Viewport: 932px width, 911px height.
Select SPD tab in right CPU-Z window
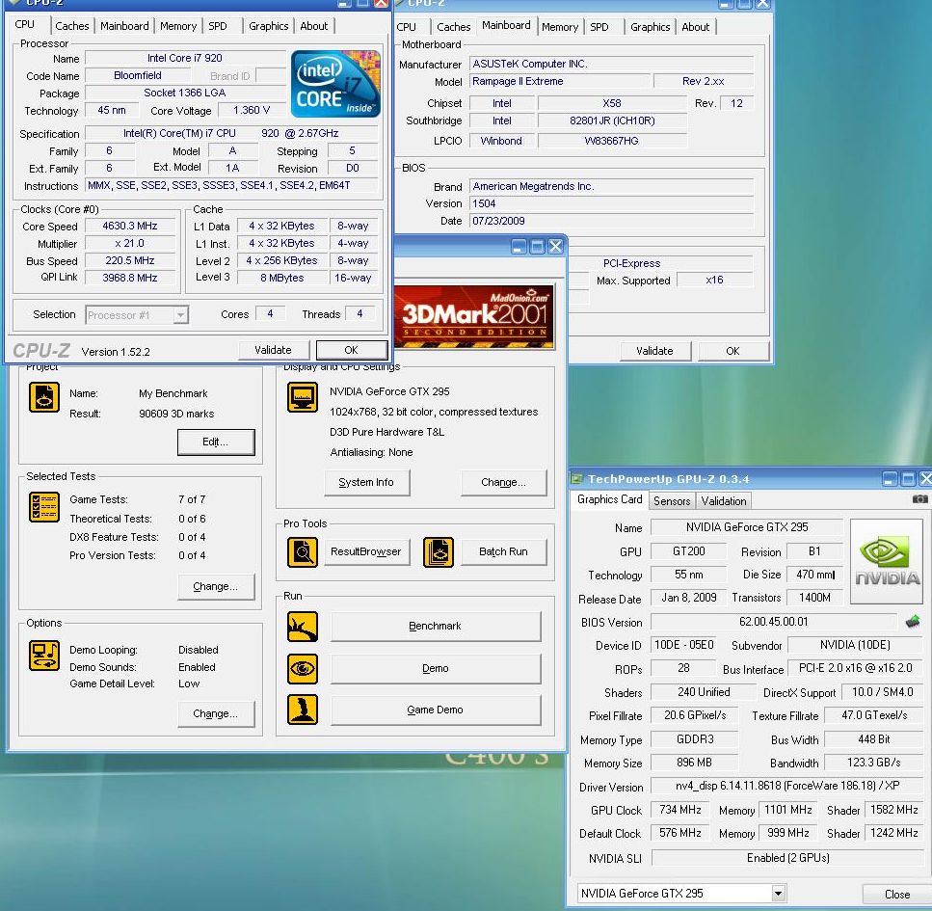[x=599, y=27]
